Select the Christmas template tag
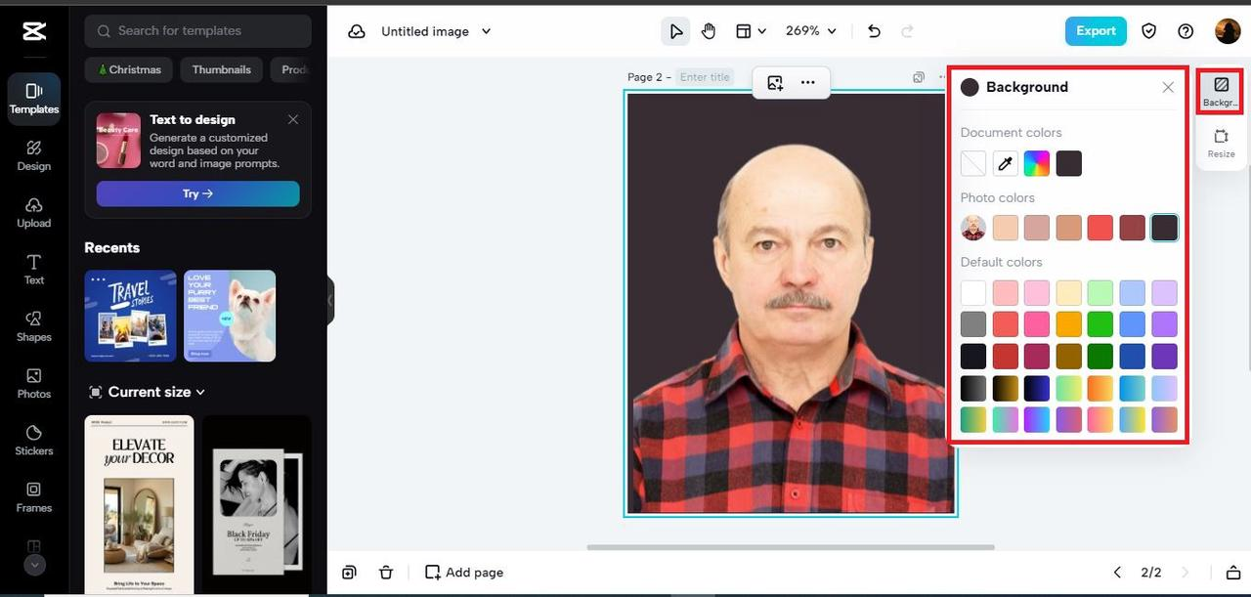1251x597 pixels. (x=129, y=69)
